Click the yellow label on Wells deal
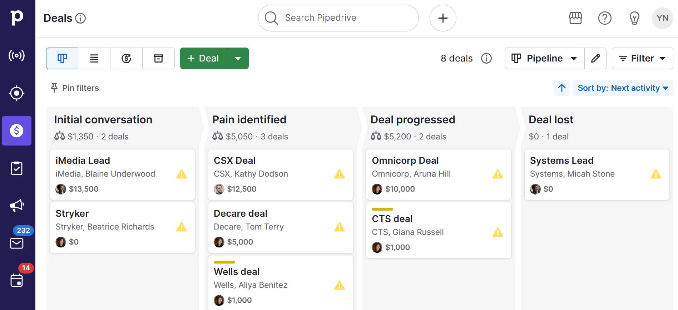This screenshot has width=678, height=310. pyautogui.click(x=224, y=262)
